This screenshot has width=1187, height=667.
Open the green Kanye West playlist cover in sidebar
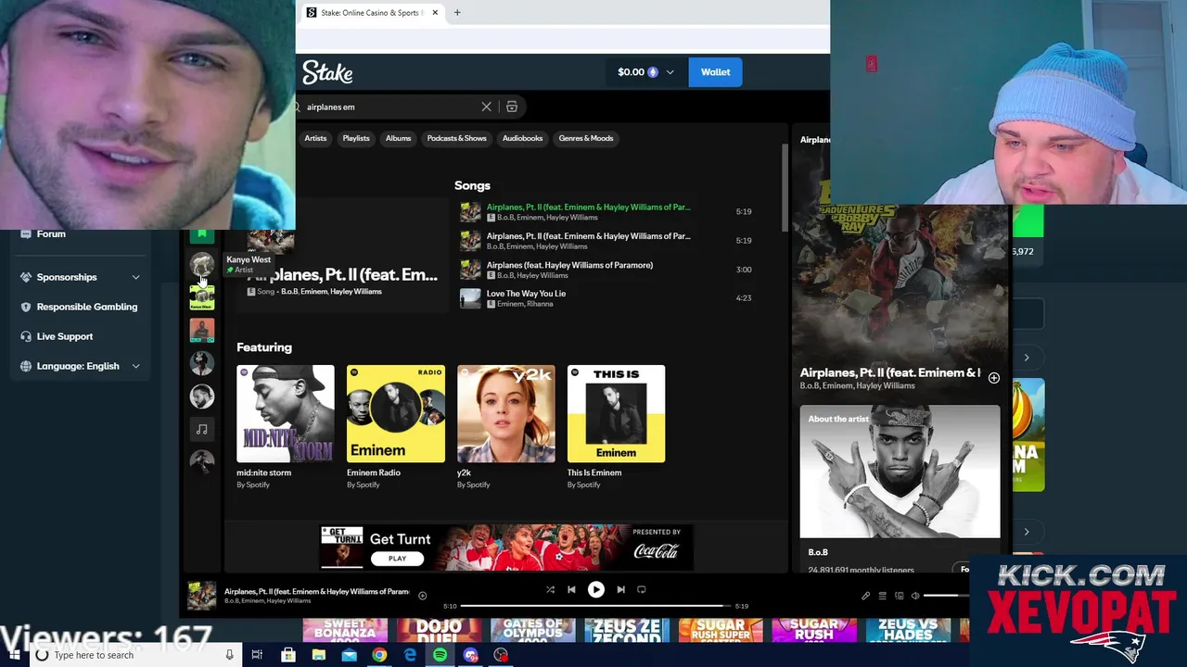pos(201,297)
